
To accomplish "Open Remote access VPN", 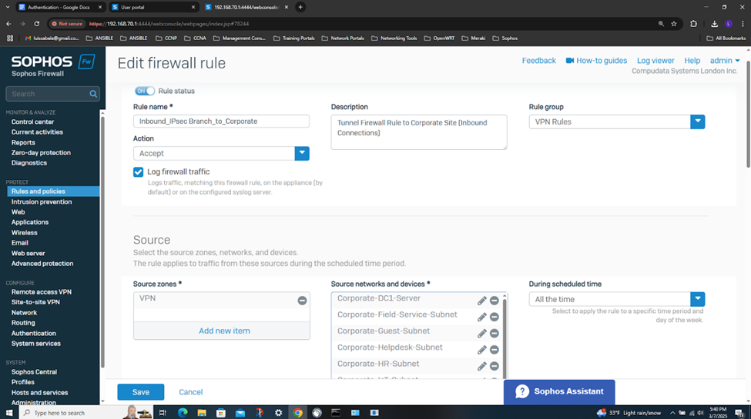I will pos(41,292).
